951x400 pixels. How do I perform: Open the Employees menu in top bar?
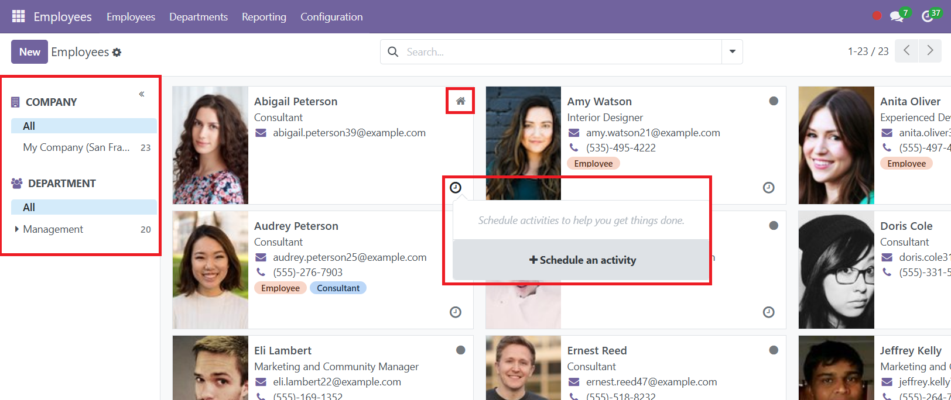click(x=131, y=17)
